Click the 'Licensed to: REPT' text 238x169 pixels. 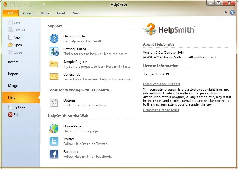point(157,74)
